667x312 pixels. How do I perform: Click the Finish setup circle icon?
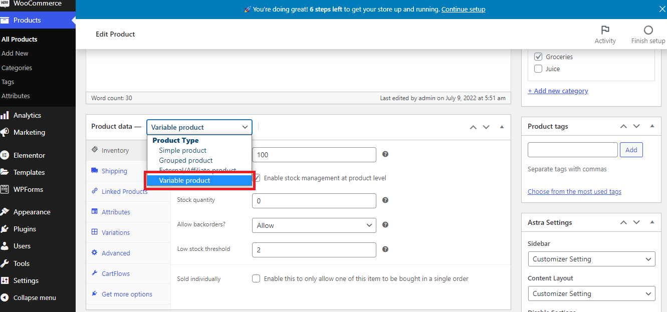point(648,31)
